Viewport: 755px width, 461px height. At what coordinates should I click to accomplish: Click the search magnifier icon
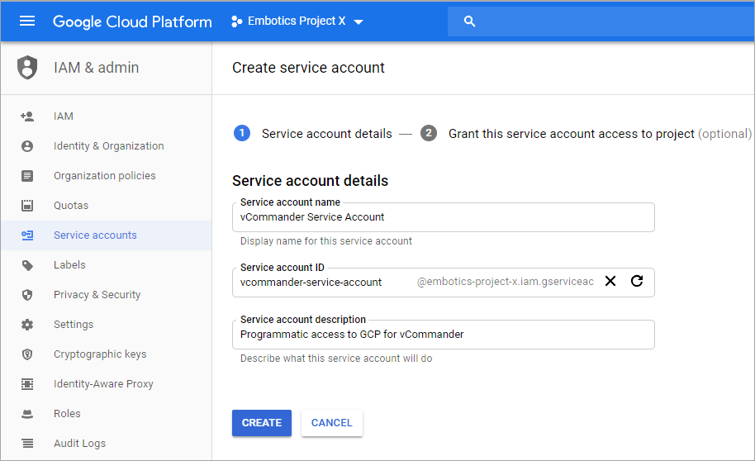pos(469,21)
